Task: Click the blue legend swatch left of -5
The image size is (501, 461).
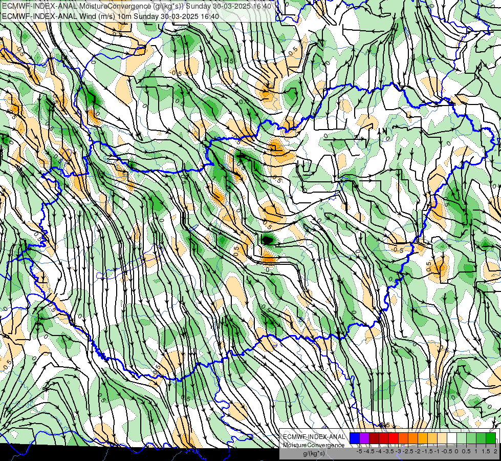Action: [354, 438]
